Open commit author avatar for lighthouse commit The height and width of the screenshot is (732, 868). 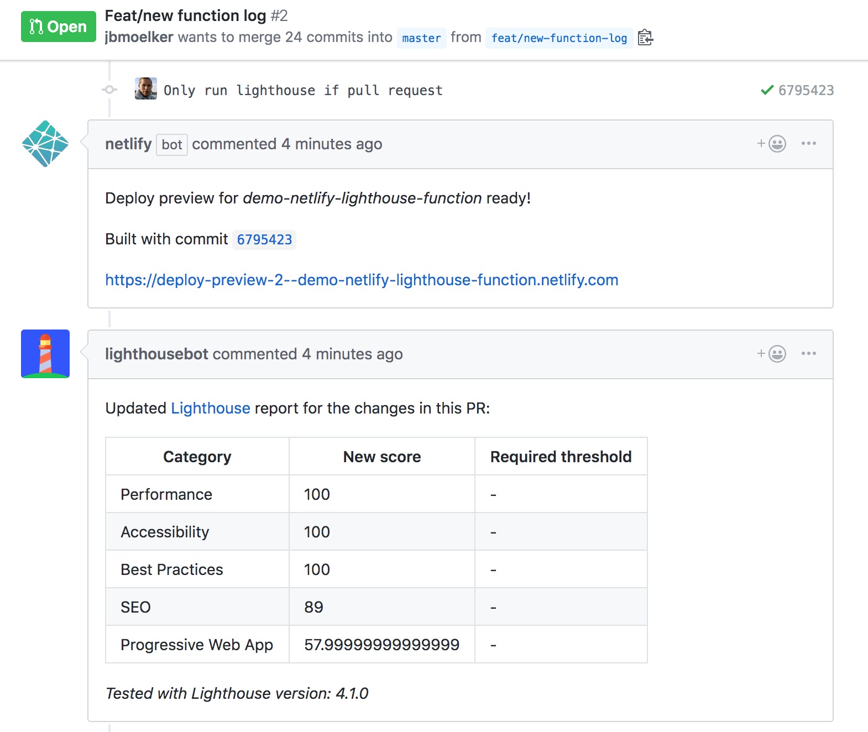[x=146, y=88]
